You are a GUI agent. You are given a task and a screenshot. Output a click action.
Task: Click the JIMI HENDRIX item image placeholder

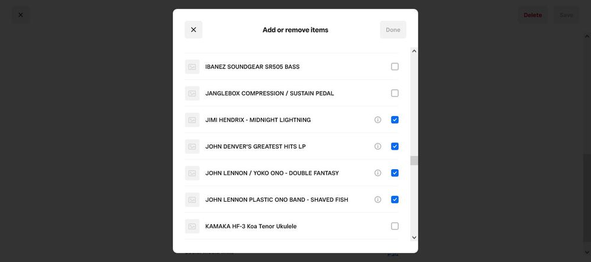point(192,120)
